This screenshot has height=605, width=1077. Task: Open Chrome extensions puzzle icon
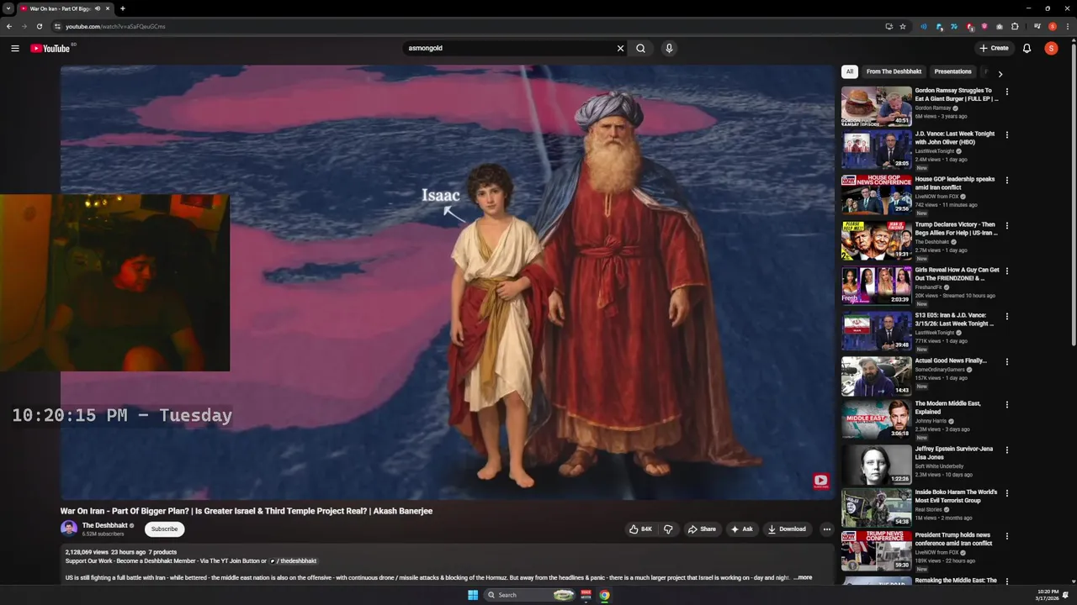(x=1015, y=27)
